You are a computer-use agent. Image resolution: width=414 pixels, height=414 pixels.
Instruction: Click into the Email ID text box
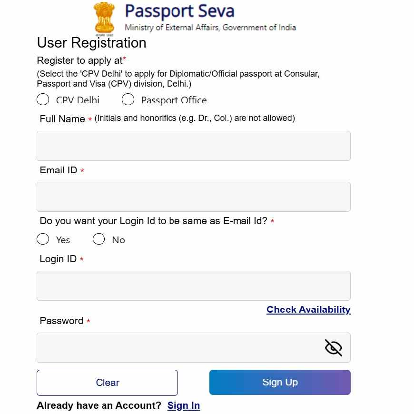[x=194, y=197]
